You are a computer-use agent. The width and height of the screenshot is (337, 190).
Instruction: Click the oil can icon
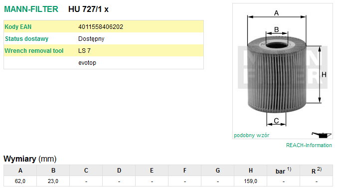pyautogui.click(x=322, y=135)
